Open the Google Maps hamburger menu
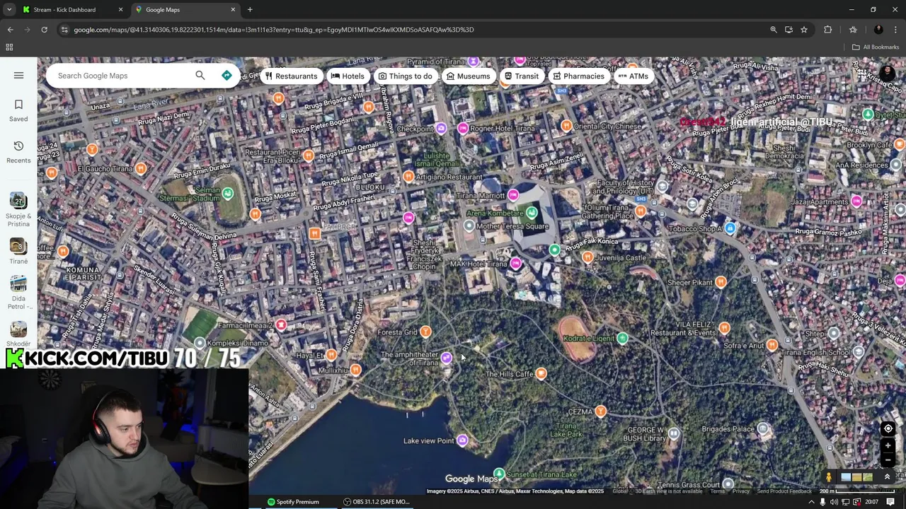This screenshot has width=906, height=509. 18,76
